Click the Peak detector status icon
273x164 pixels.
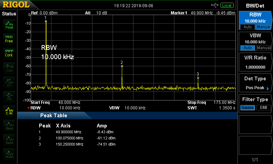tap(9, 25)
